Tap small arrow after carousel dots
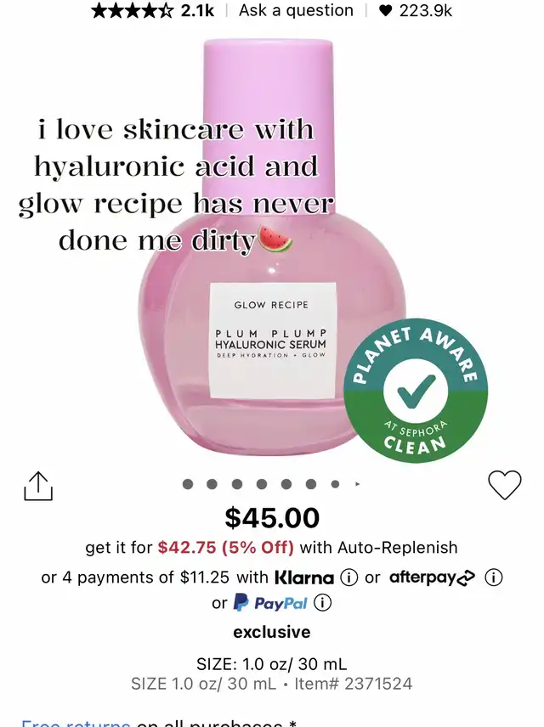This screenshot has width=544, height=727. pyautogui.click(x=357, y=484)
